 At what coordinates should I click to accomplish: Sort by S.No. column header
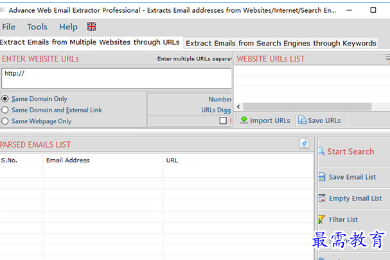(x=21, y=160)
